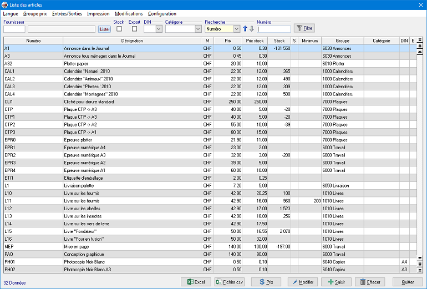The image size is (427, 289).
Task: Select Livre sur les vers de terre
Action: pyautogui.click(x=210, y=224)
